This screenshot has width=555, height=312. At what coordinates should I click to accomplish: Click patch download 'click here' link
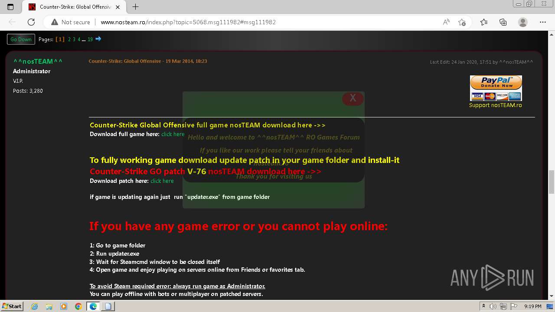(x=162, y=181)
